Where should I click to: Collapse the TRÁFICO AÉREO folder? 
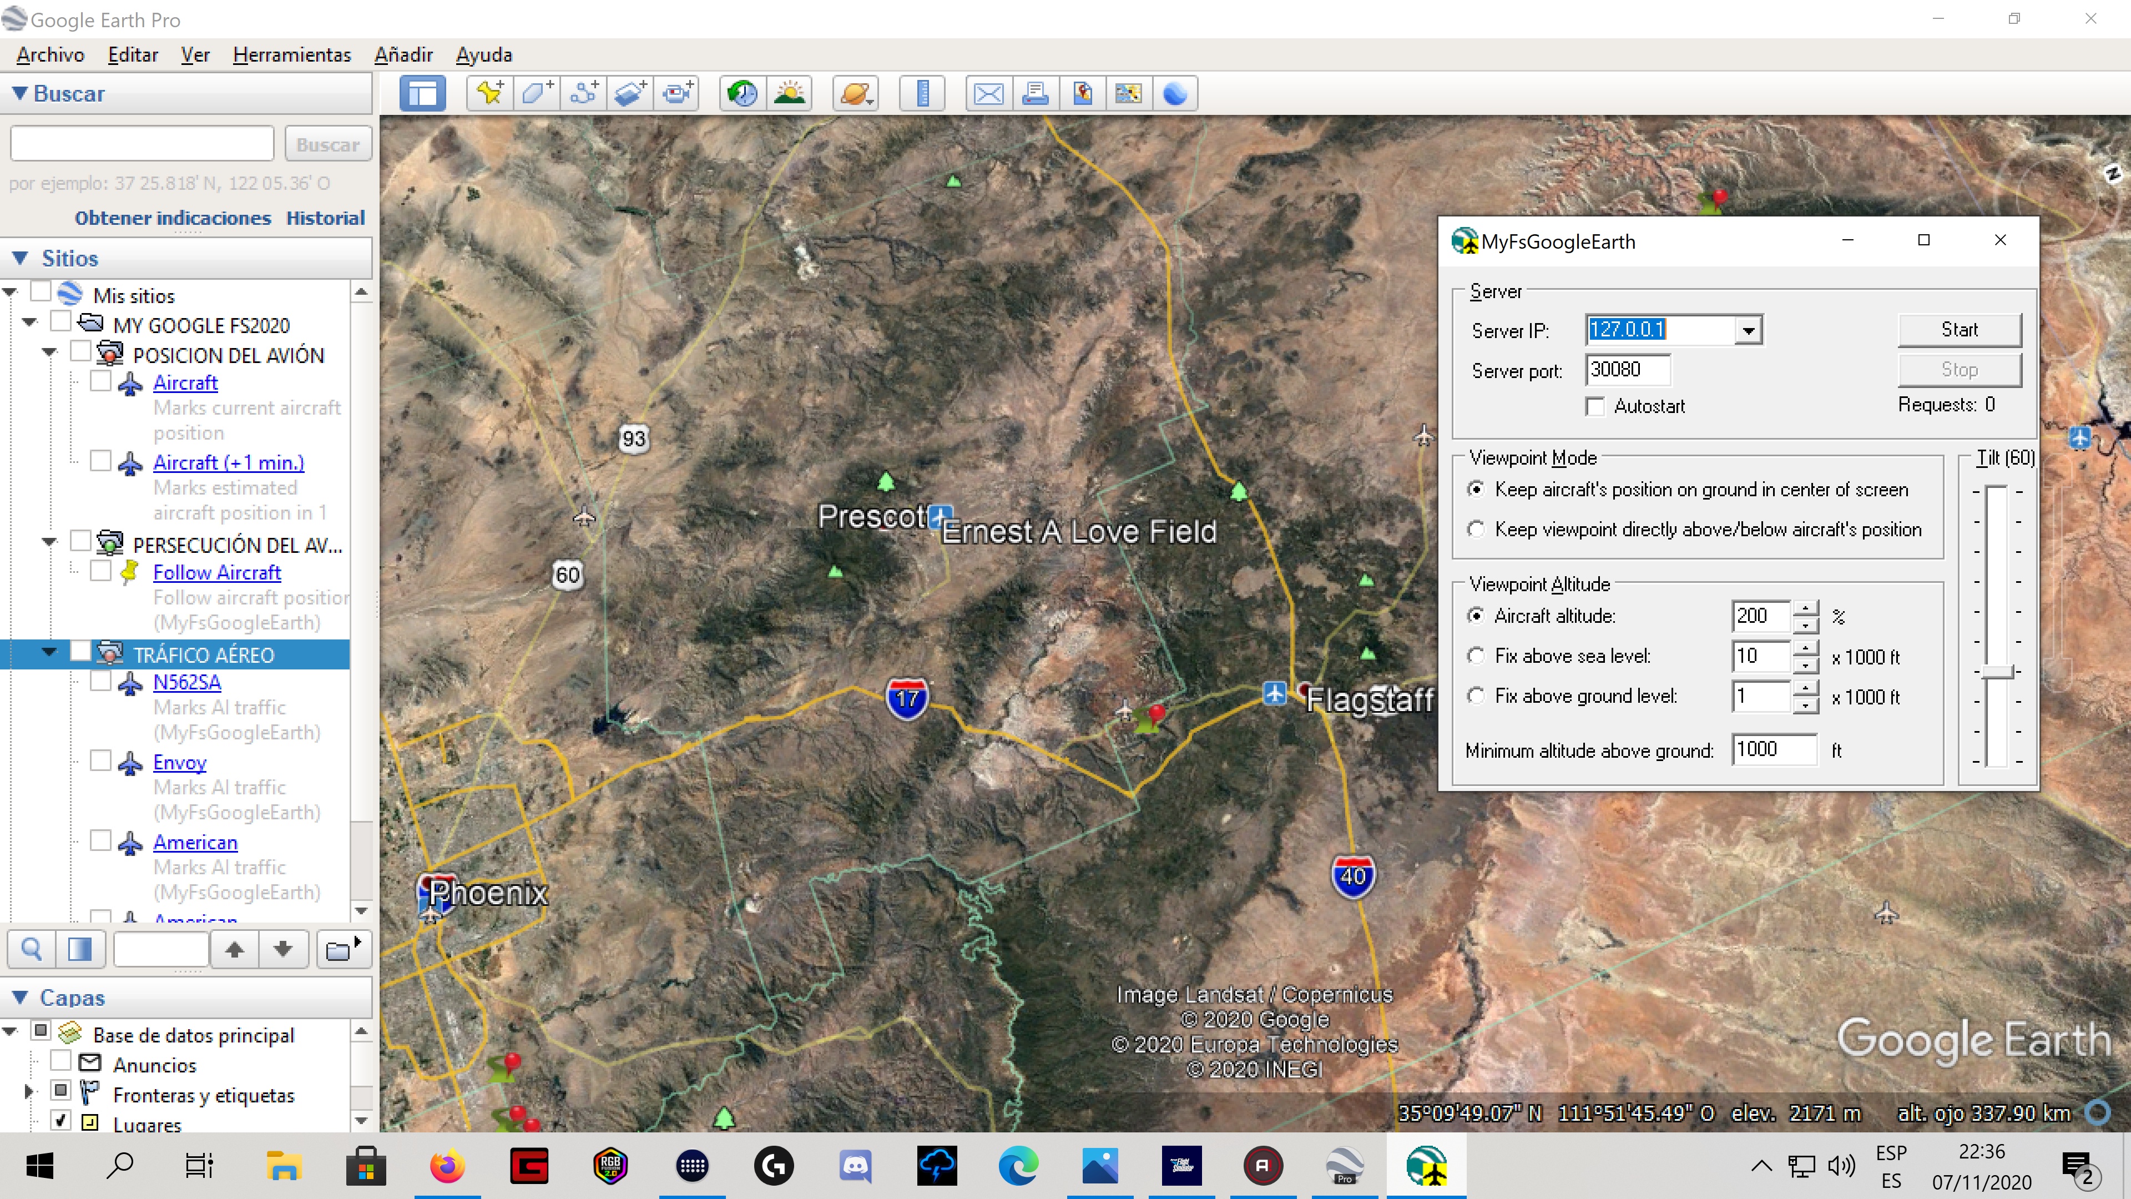point(49,652)
